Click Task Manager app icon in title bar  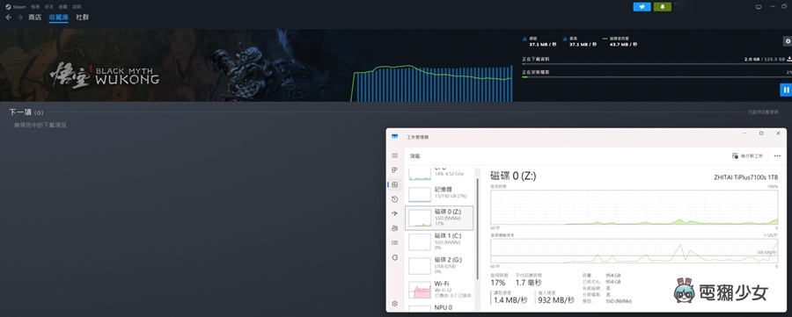(x=395, y=137)
